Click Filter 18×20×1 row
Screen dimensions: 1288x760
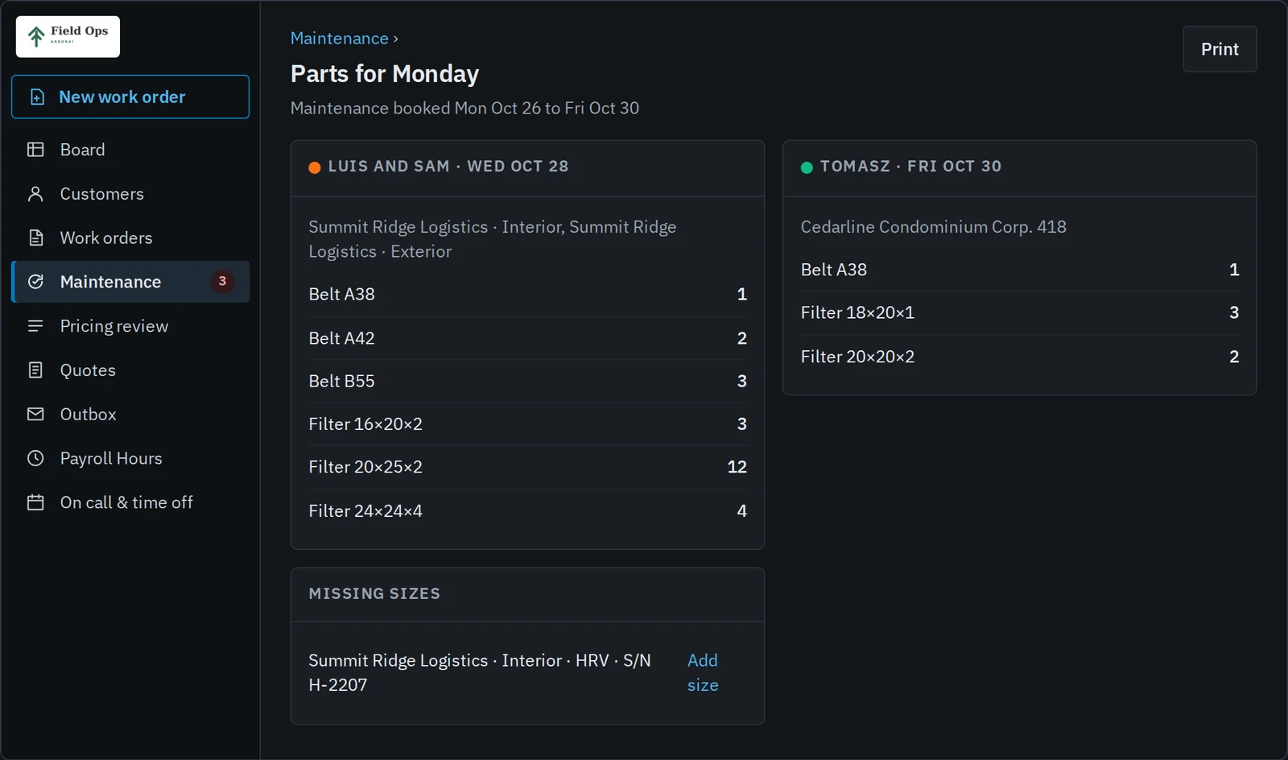(x=1019, y=312)
